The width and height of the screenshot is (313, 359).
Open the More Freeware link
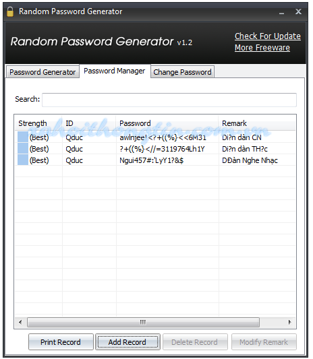pyautogui.click(x=262, y=48)
